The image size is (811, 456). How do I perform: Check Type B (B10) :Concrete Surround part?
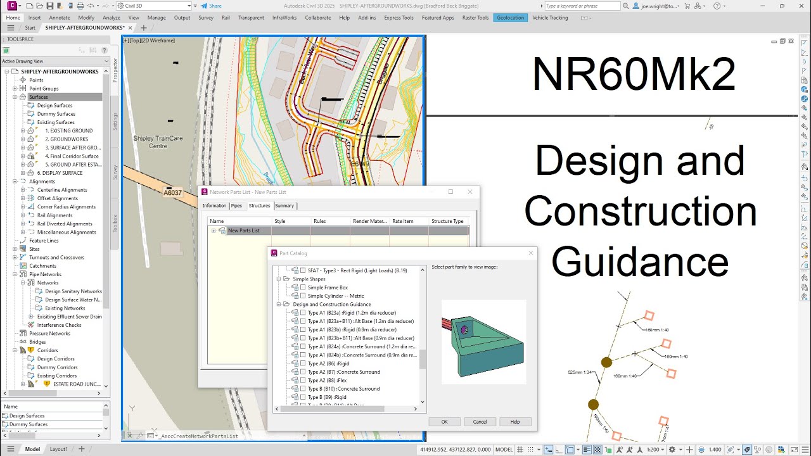[x=303, y=389]
